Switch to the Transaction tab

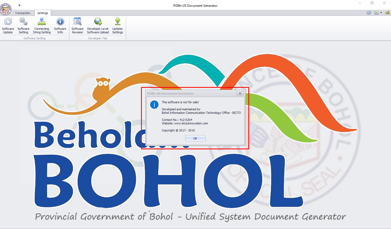click(23, 13)
